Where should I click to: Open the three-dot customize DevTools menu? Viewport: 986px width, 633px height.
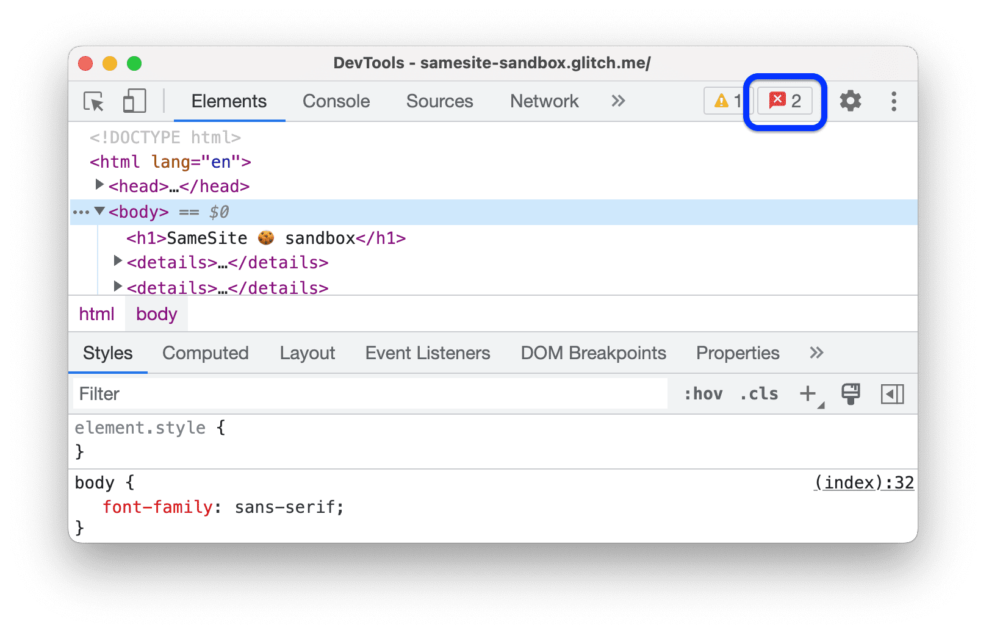894,101
